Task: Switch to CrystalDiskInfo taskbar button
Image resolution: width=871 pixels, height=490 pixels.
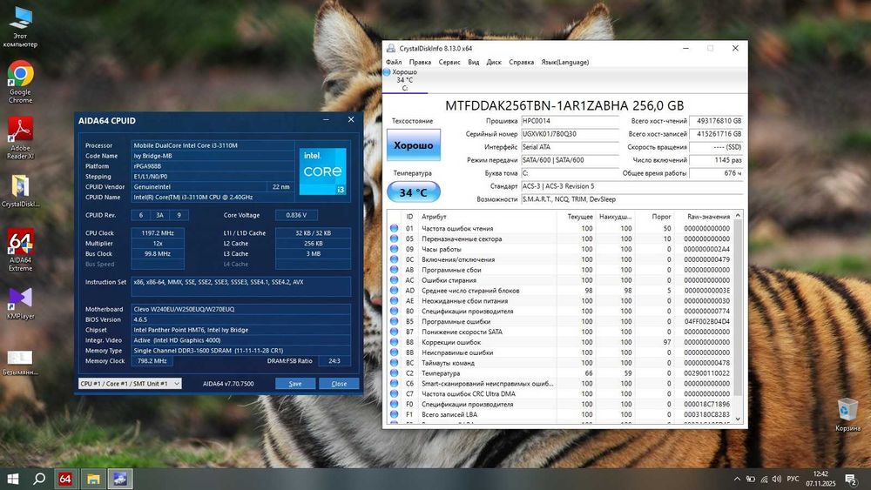Action: pos(120,479)
